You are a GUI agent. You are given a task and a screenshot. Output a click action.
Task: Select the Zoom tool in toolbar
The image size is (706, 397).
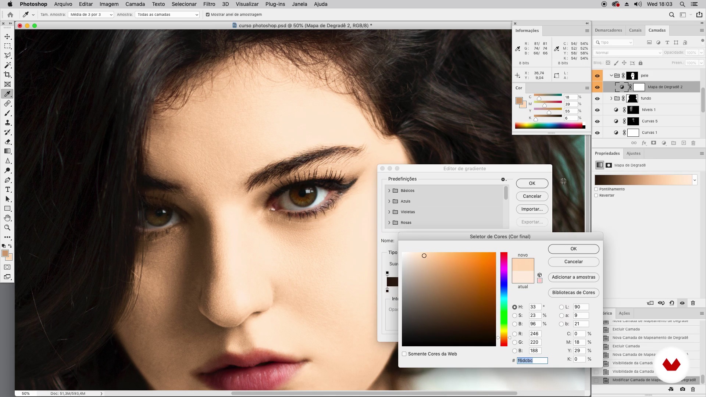pyautogui.click(x=7, y=228)
